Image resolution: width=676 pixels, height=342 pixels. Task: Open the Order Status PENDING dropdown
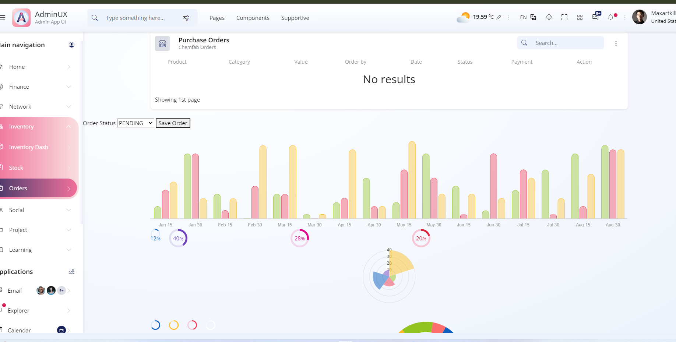[x=135, y=123]
